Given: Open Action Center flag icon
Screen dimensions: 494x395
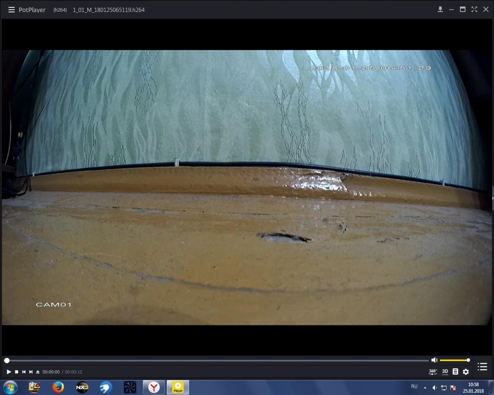Looking at the screenshot, I should (x=453, y=387).
